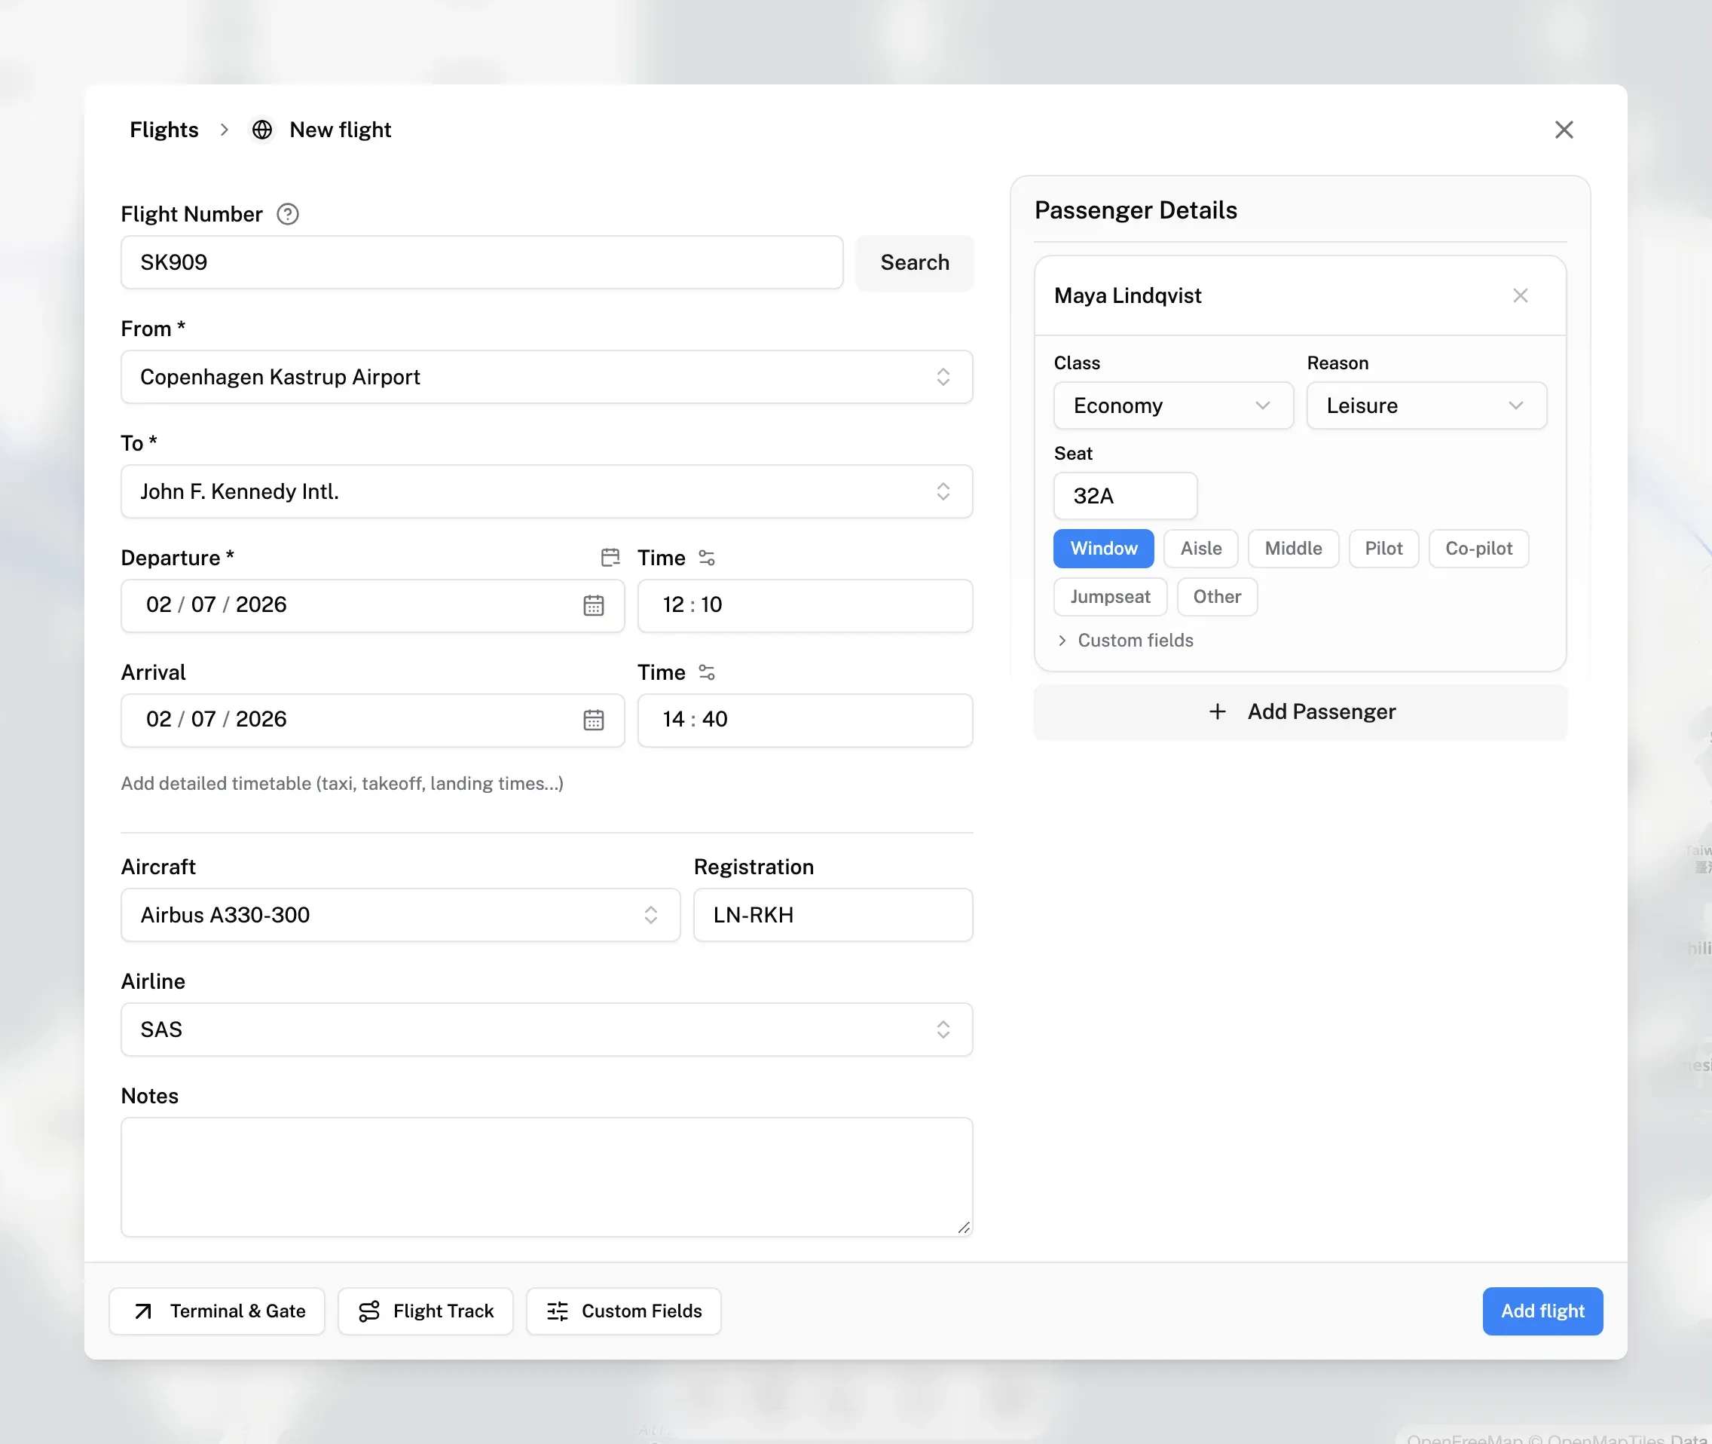
Task: Select Middle seat type
Action: pyautogui.click(x=1293, y=549)
